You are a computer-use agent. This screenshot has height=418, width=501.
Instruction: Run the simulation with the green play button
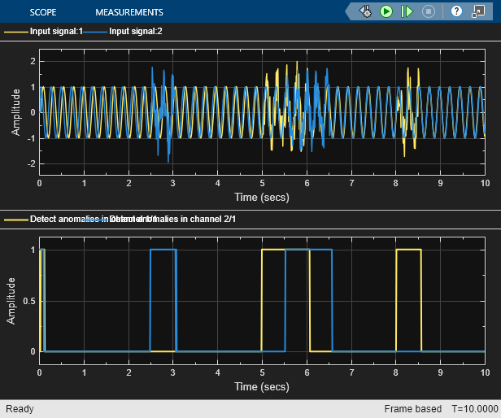(x=386, y=12)
